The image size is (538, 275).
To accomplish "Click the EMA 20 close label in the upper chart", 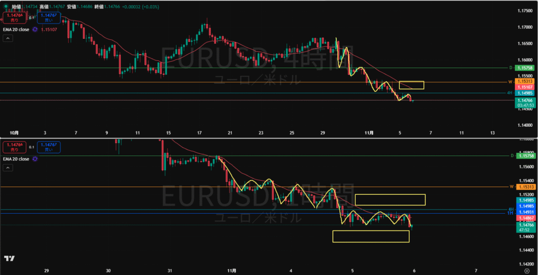I will pyautogui.click(x=16, y=30).
